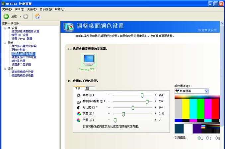
Task: Click the digital vibrance icon
Action: pos(79,102)
